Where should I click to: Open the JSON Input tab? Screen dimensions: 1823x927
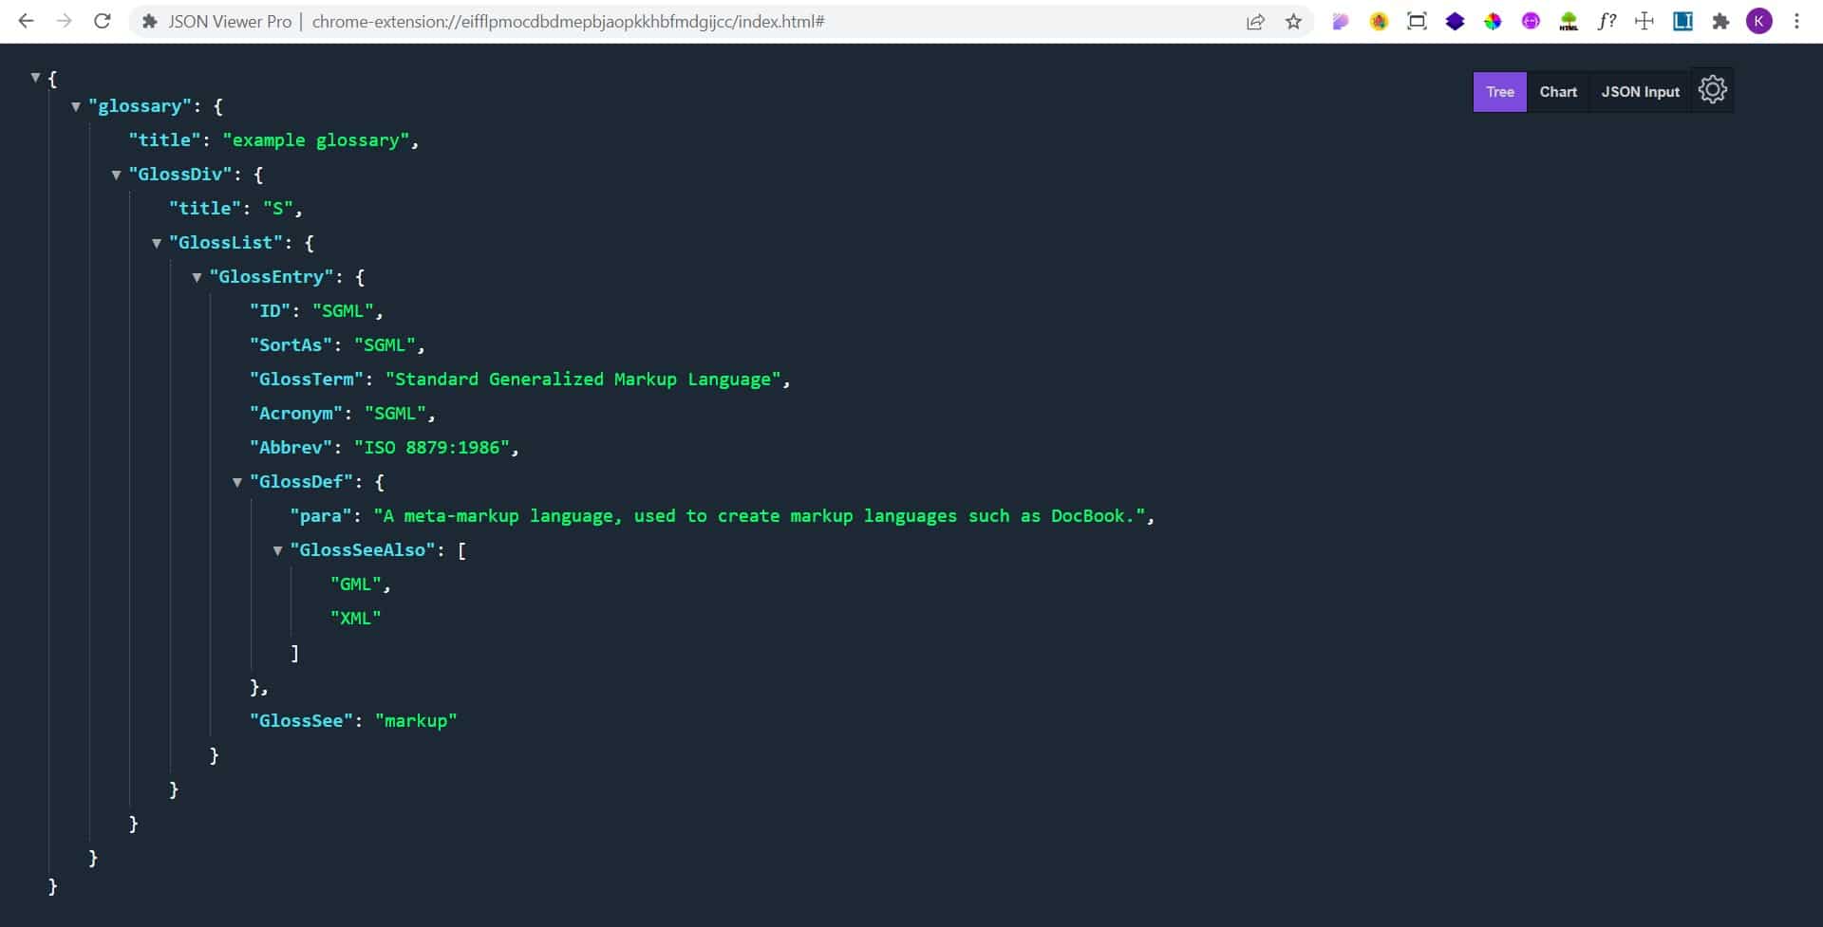point(1640,91)
